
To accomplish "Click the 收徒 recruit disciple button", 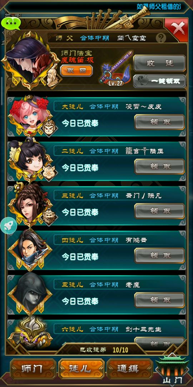I will [159, 63].
